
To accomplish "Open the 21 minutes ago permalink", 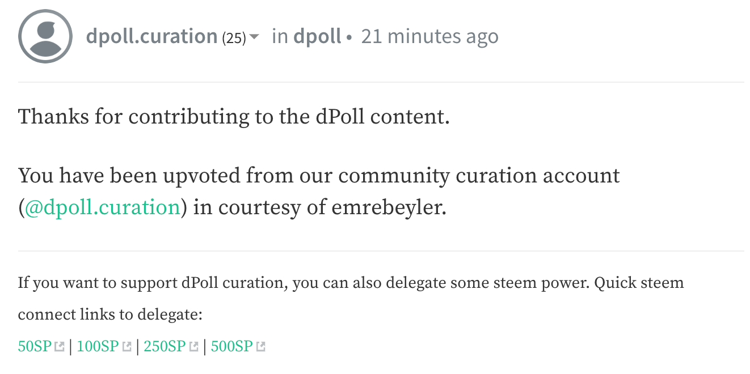I will [x=429, y=37].
